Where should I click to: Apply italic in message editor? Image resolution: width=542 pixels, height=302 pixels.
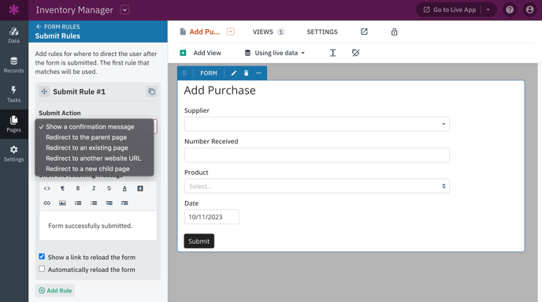pos(93,188)
